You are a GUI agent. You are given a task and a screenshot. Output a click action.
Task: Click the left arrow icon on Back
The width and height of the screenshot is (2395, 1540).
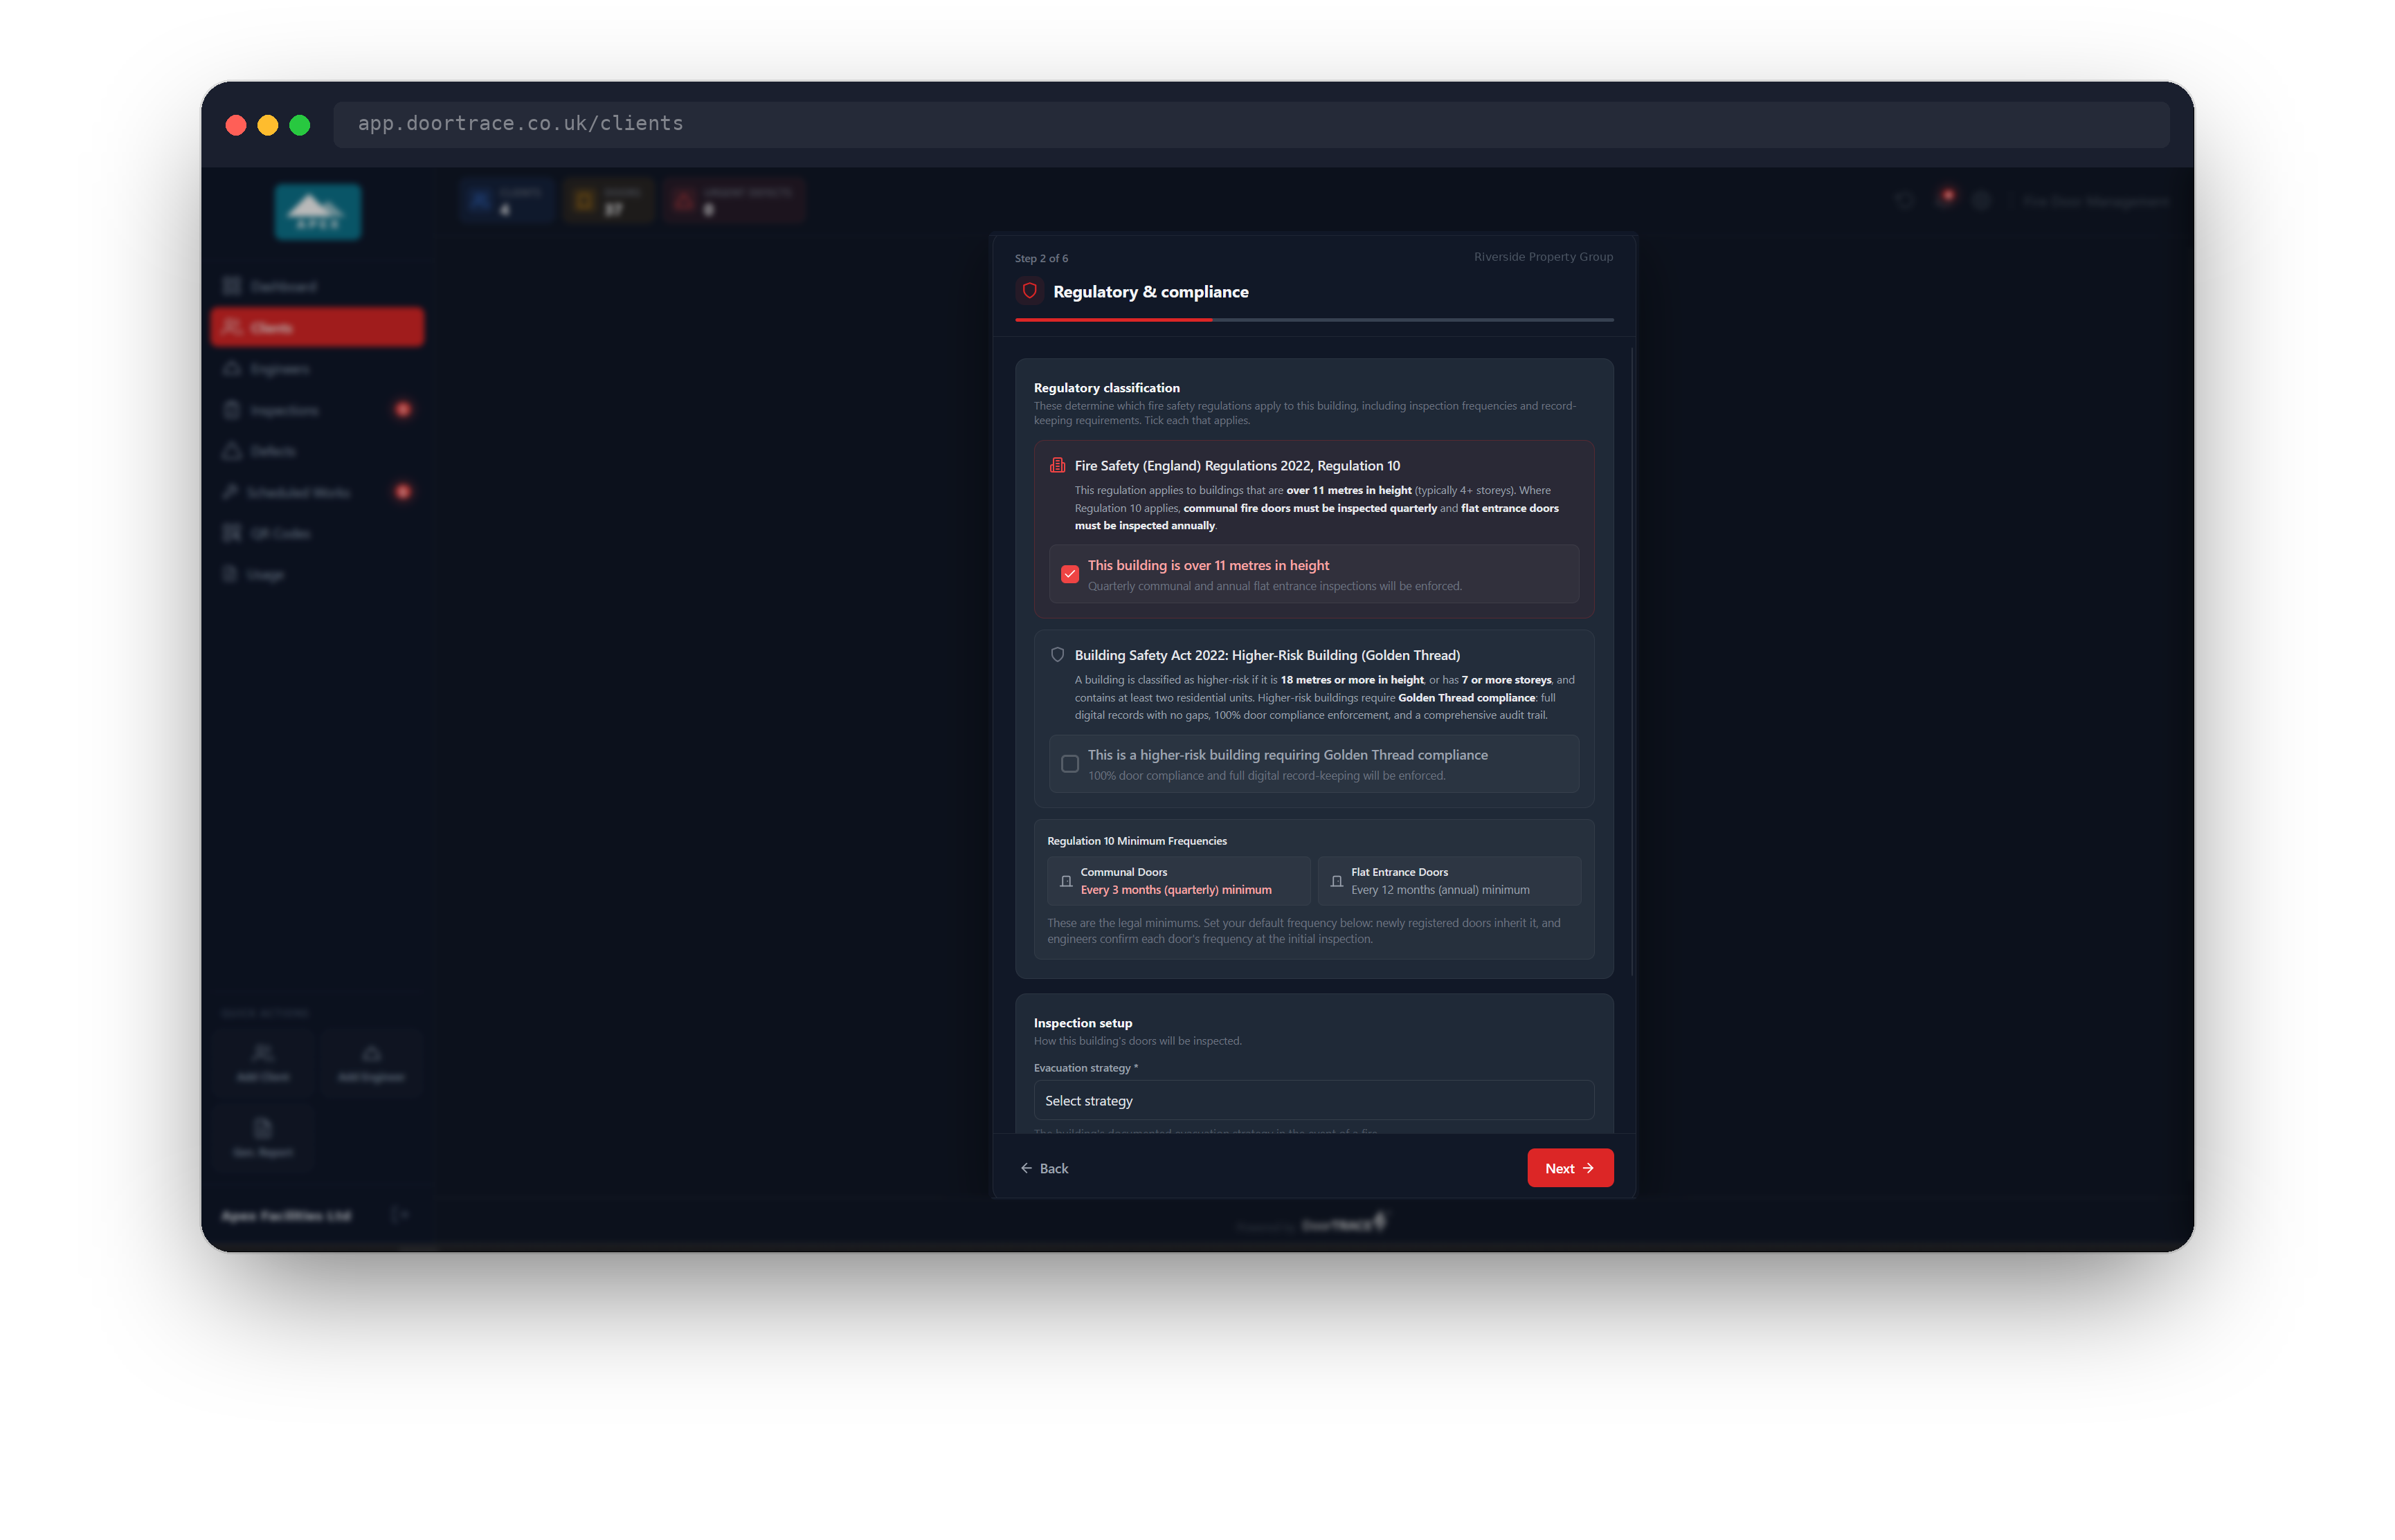click(1027, 1168)
